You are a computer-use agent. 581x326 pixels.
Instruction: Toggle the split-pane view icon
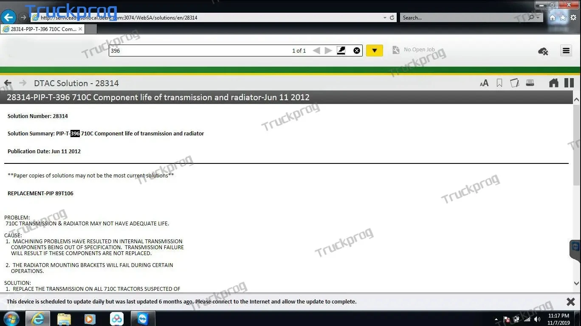tap(569, 83)
